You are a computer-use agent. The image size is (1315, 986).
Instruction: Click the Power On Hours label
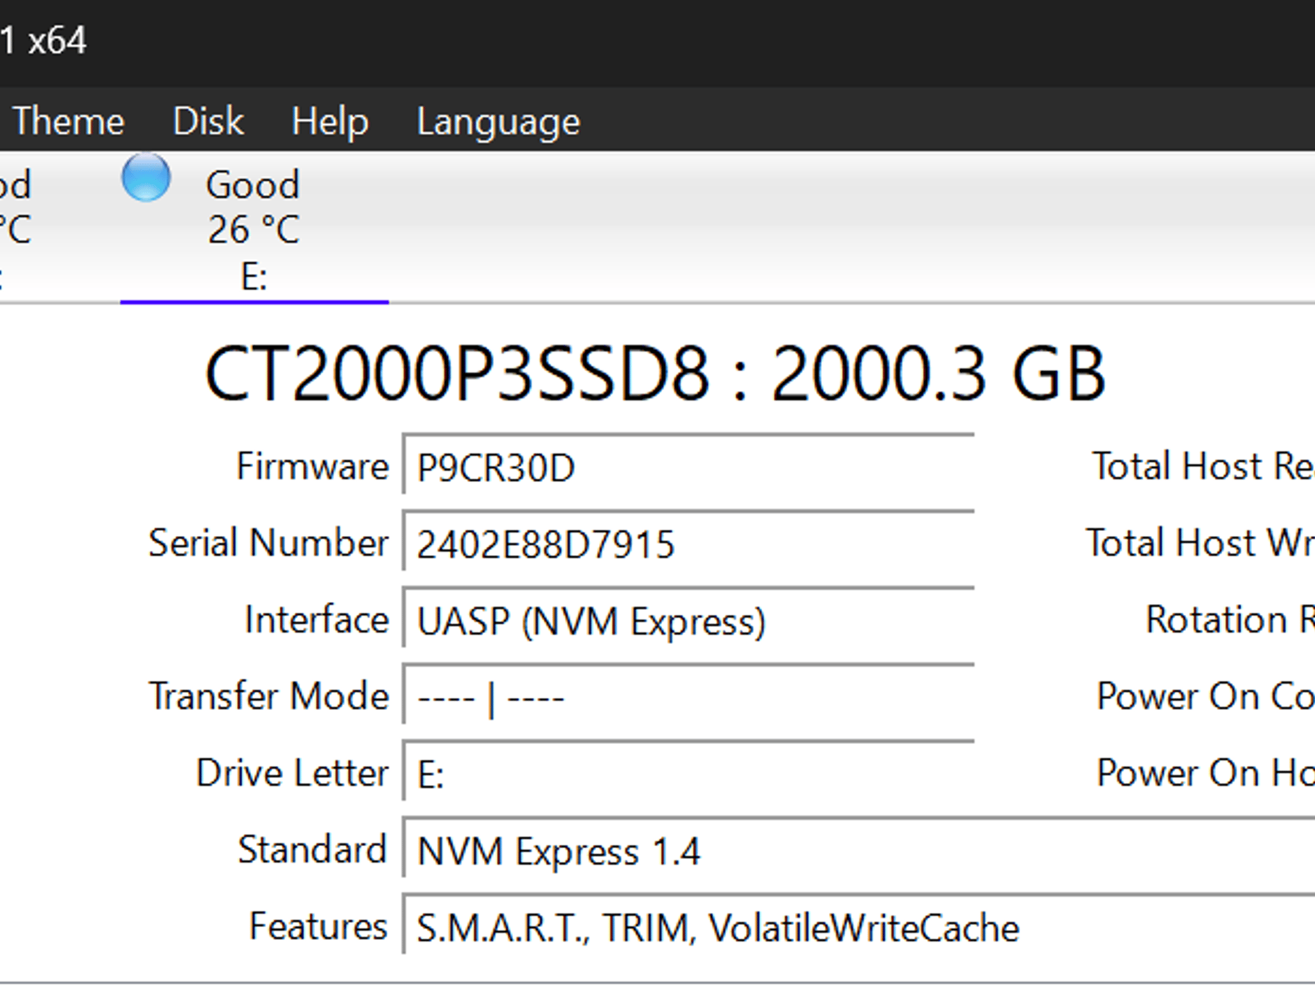pyautogui.click(x=1206, y=773)
